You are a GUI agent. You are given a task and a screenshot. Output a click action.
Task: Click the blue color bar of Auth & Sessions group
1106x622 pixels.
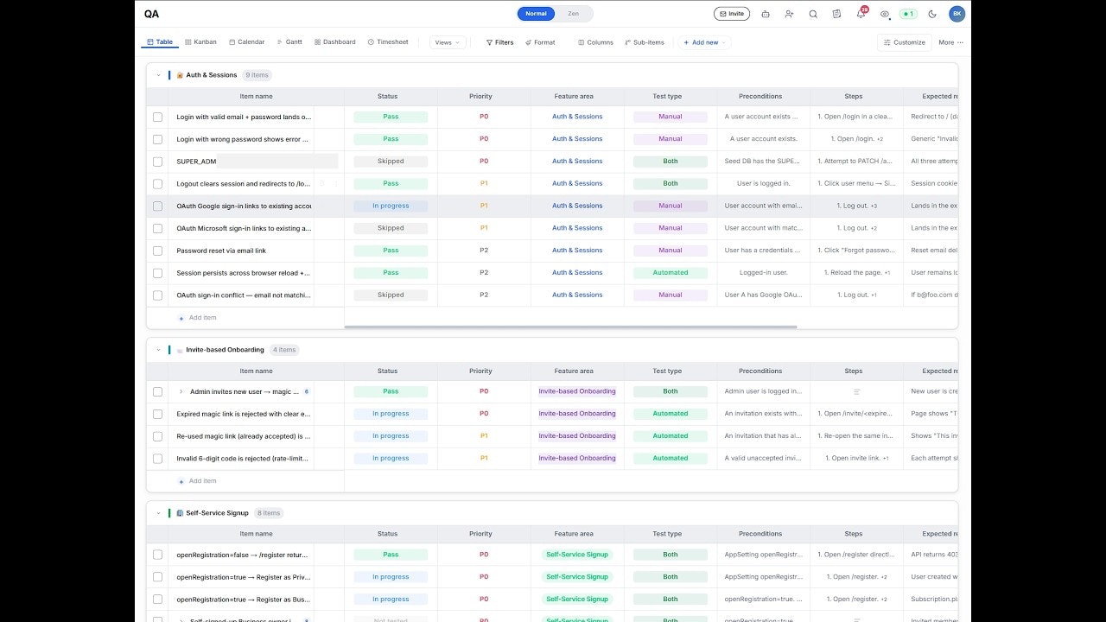[169, 75]
